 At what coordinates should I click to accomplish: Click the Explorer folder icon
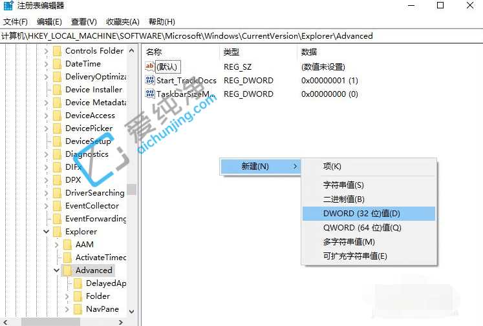[x=57, y=232]
